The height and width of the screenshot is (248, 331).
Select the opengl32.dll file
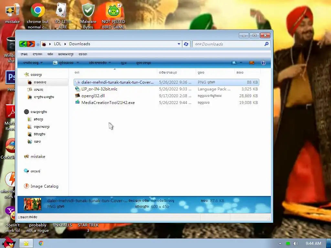166,96
